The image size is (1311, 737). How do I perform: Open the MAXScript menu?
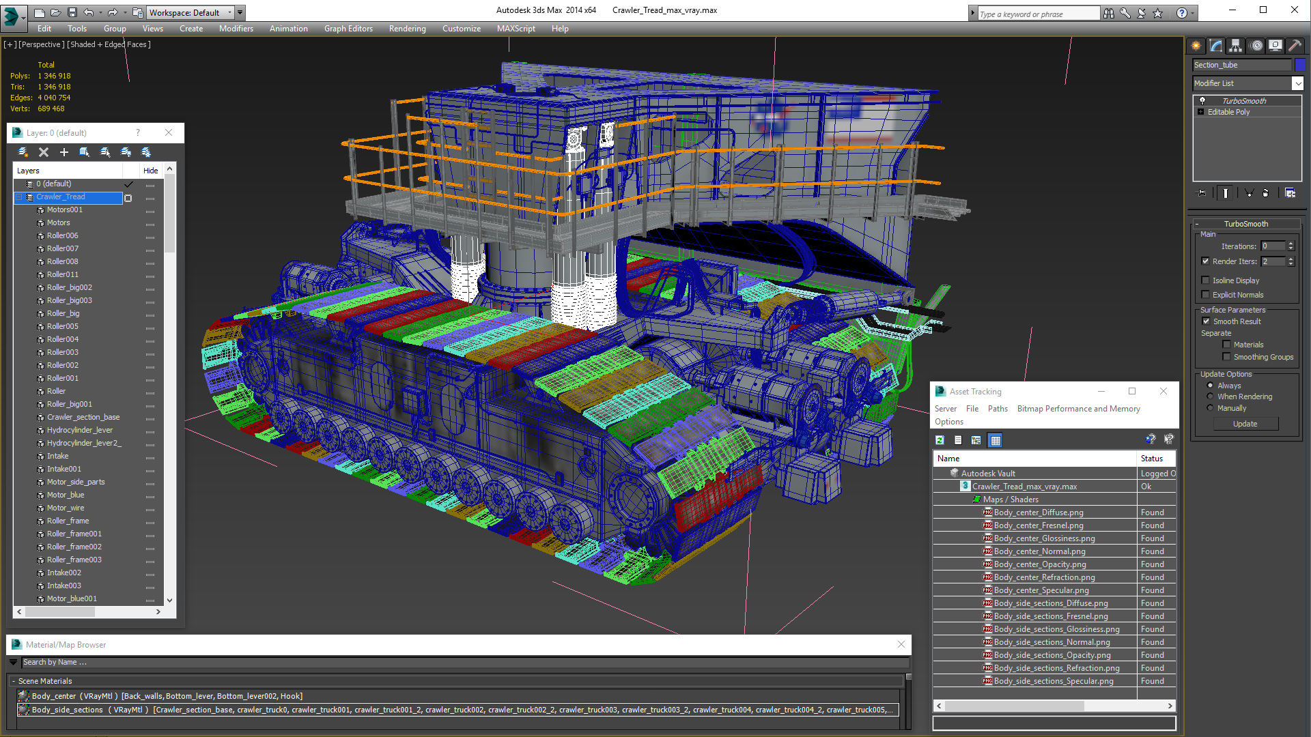pyautogui.click(x=516, y=29)
